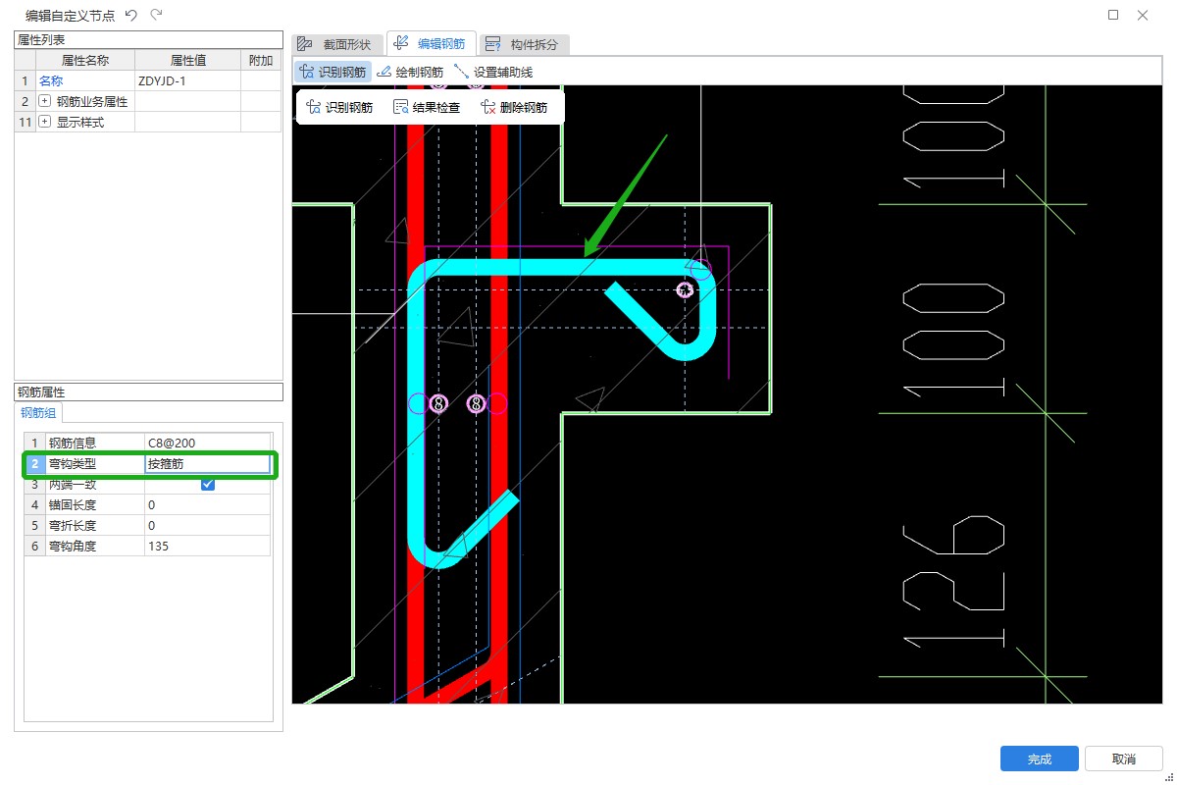Click the 弯钩角度 label cell

[x=94, y=546]
